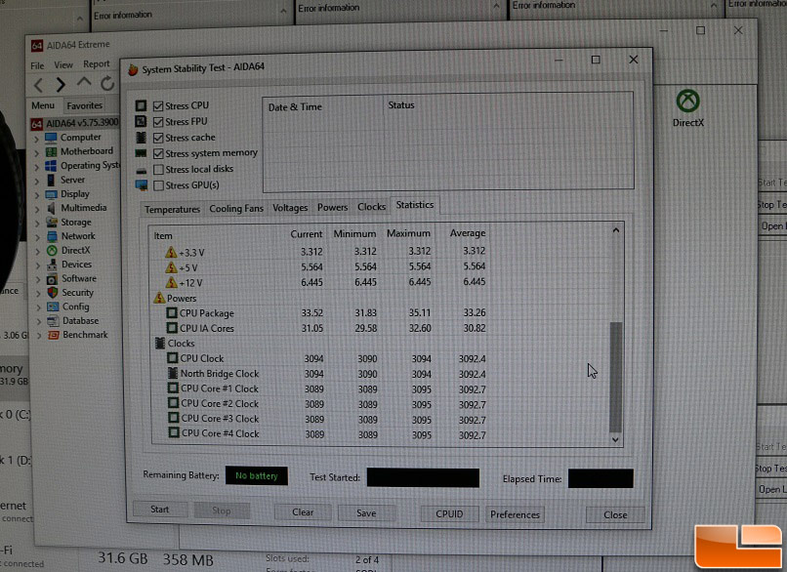Select the Storage icon in the AIDA64 tree

point(51,223)
